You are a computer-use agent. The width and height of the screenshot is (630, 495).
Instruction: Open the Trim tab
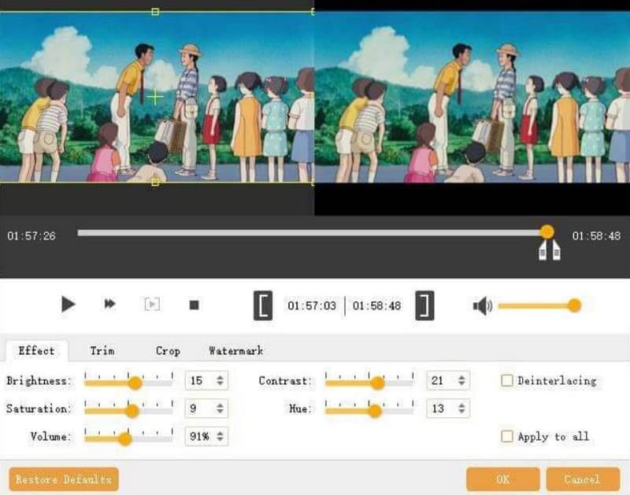pos(102,350)
